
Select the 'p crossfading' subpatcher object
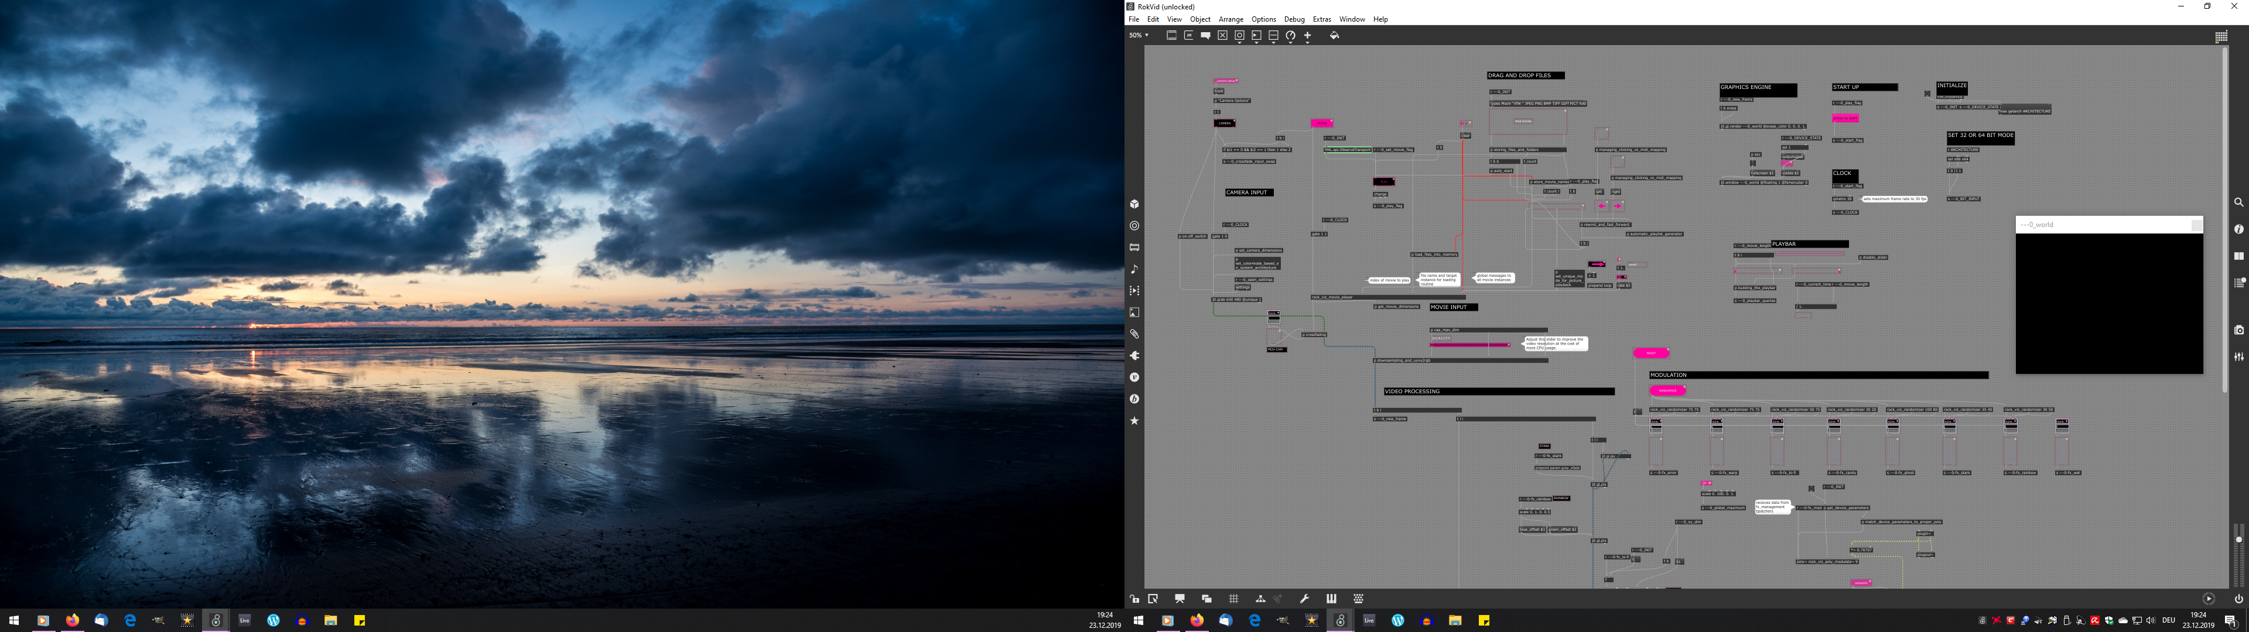(x=1314, y=334)
